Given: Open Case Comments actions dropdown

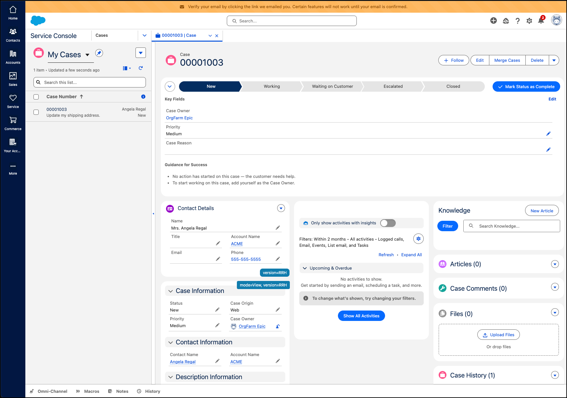Looking at the screenshot, I should coord(555,287).
